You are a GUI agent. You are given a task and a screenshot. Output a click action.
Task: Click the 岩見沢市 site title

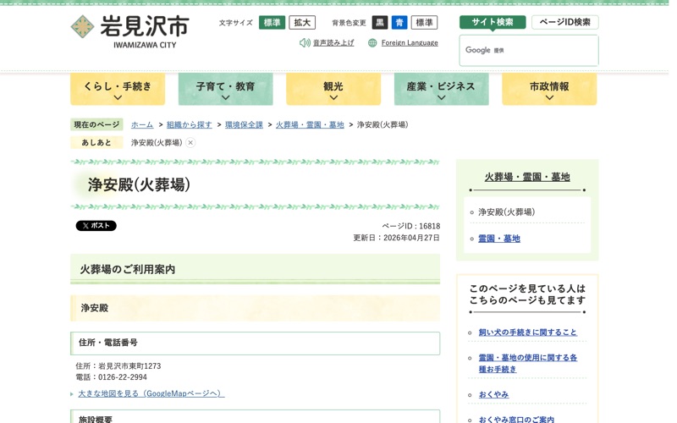145,26
